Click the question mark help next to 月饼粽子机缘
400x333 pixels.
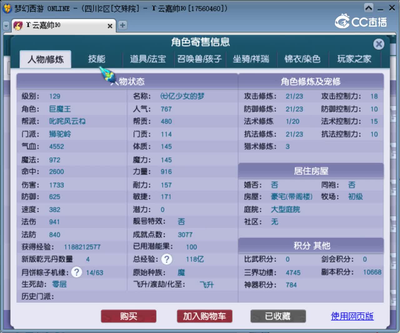(x=77, y=272)
